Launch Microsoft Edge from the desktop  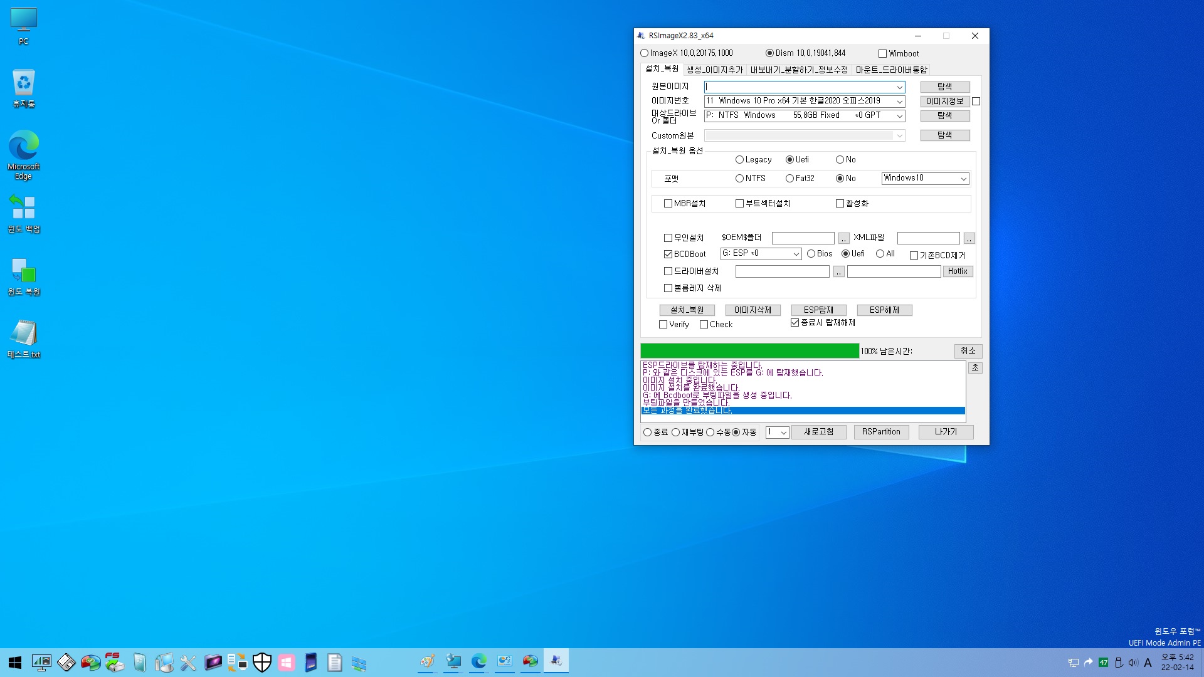tap(24, 155)
